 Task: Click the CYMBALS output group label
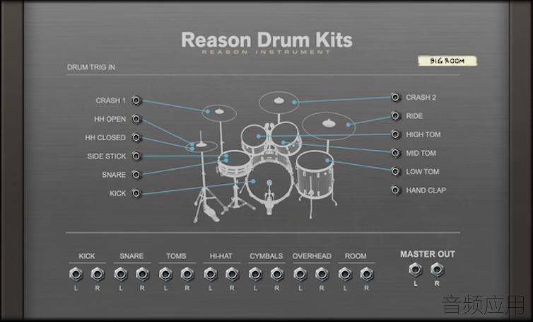pos(266,256)
